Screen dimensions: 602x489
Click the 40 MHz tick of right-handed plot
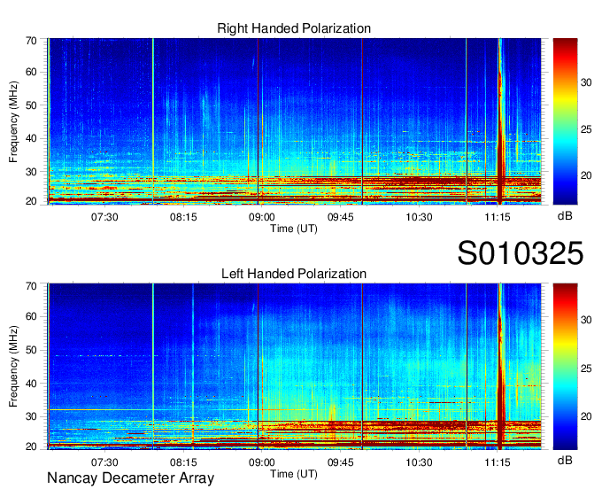[31, 138]
